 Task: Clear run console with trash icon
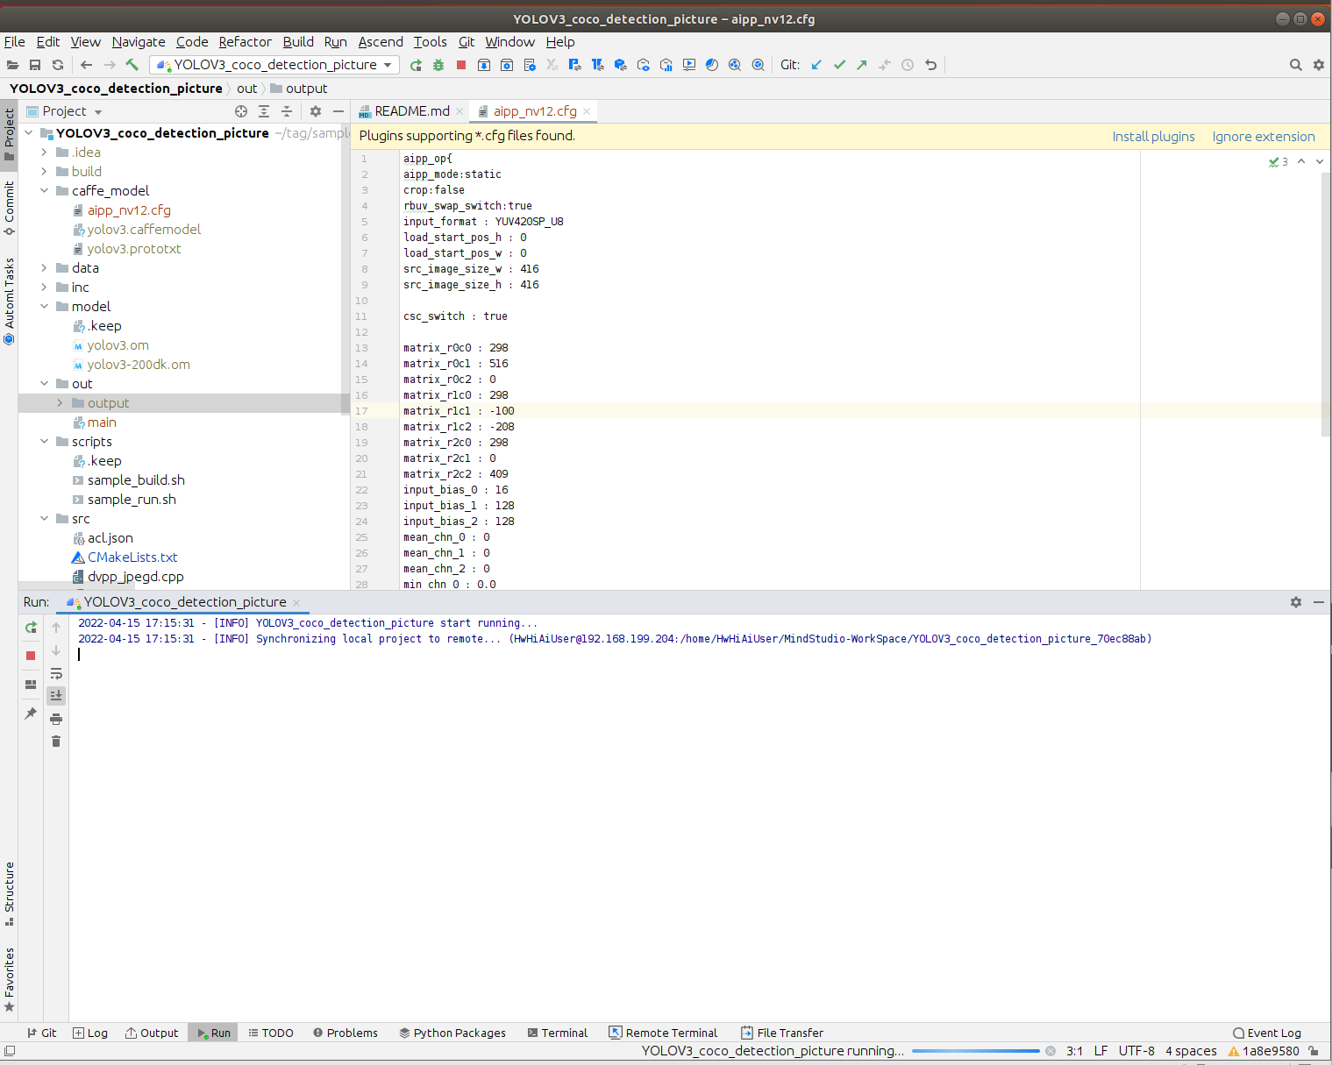pos(56,742)
